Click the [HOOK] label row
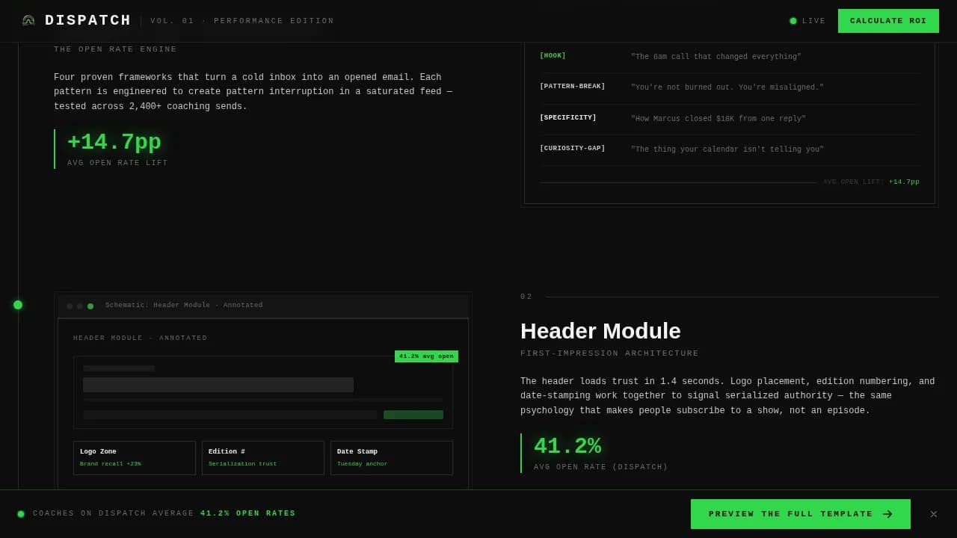 (730, 57)
